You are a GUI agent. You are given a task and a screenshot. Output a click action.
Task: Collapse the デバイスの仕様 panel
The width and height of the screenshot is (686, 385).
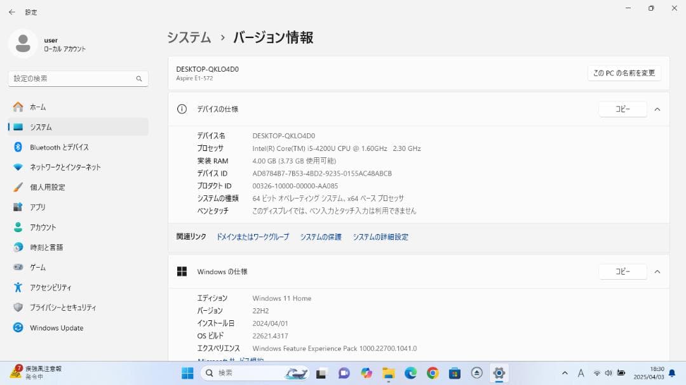pos(657,108)
